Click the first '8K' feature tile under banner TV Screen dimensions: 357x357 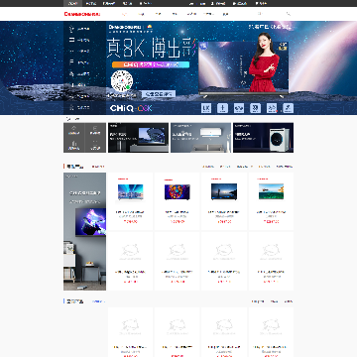(x=206, y=108)
